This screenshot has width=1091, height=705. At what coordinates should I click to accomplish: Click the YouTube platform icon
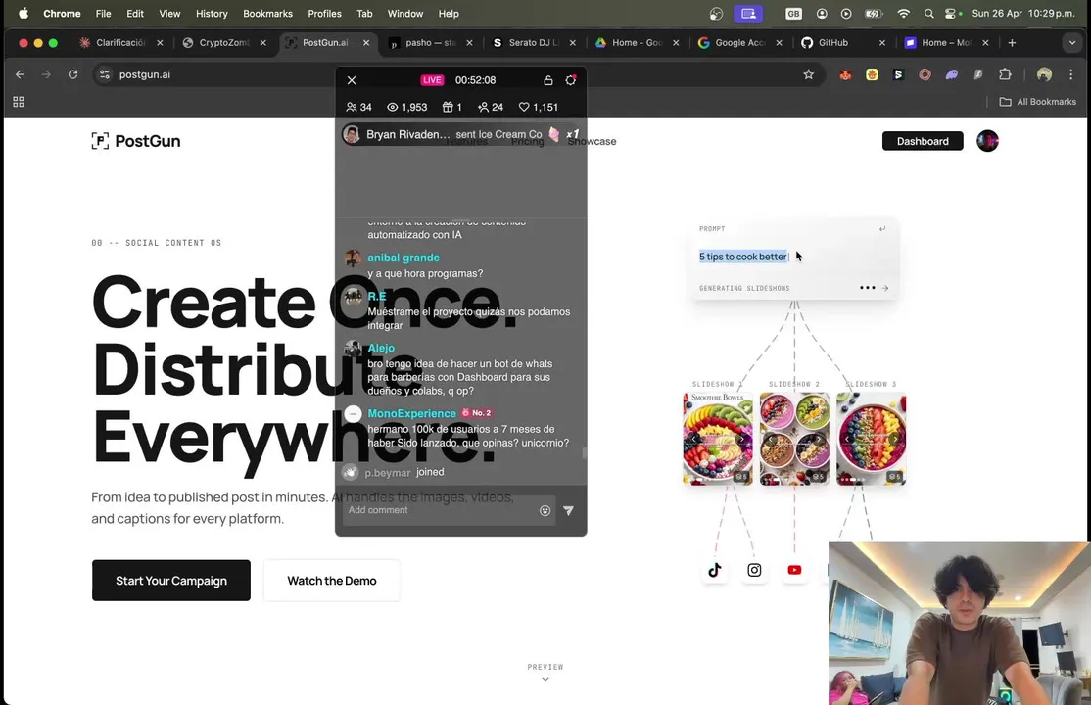pyautogui.click(x=794, y=570)
